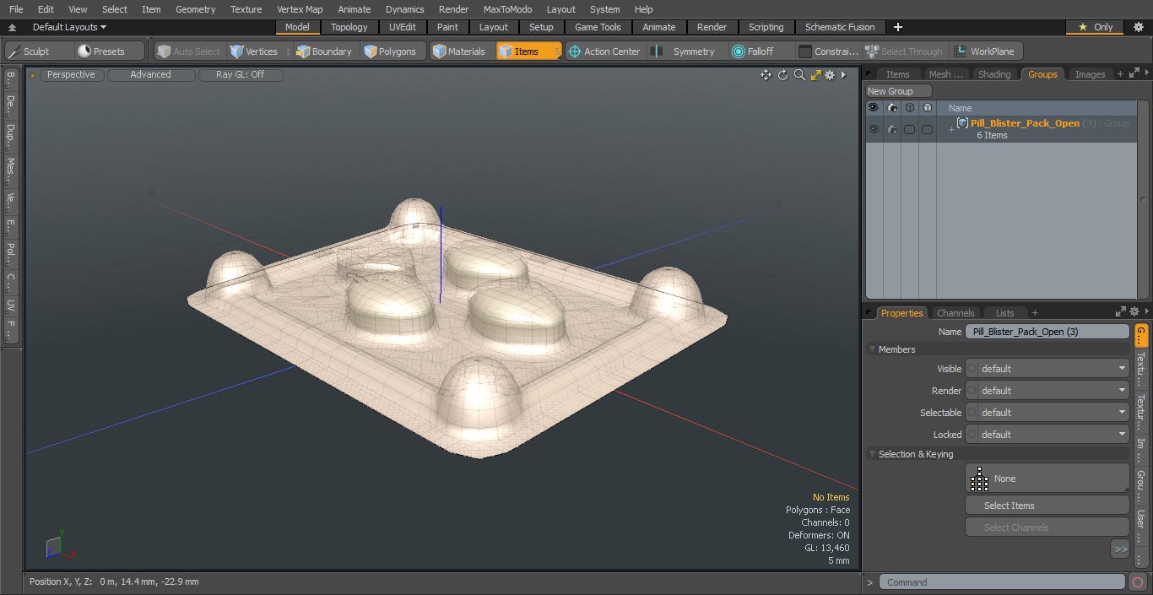Image resolution: width=1153 pixels, height=595 pixels.
Task: Click the Select Items button
Action: point(1047,506)
